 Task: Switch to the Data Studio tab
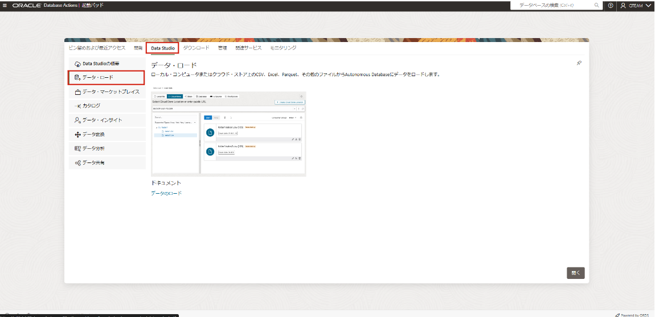pos(162,48)
